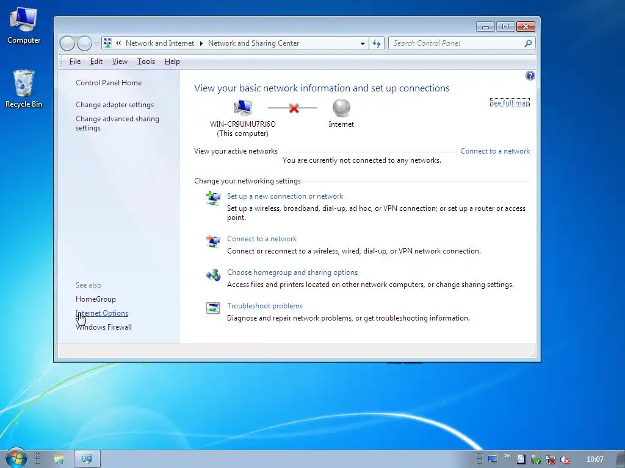The height and width of the screenshot is (468, 625).
Task: Expand the taskbar toolbar overflow chevron
Action: click(507, 456)
